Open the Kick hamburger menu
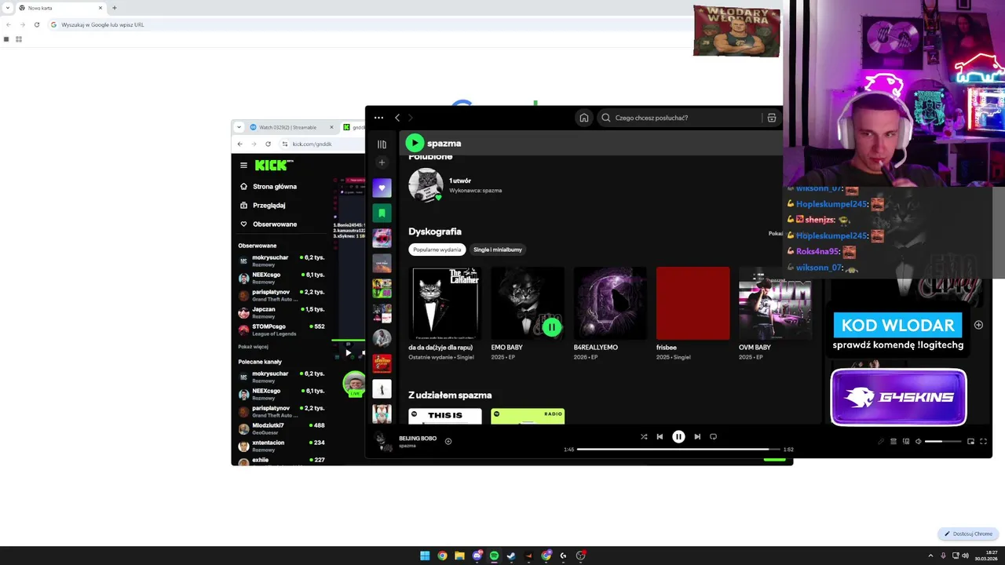1005x565 pixels. point(243,166)
